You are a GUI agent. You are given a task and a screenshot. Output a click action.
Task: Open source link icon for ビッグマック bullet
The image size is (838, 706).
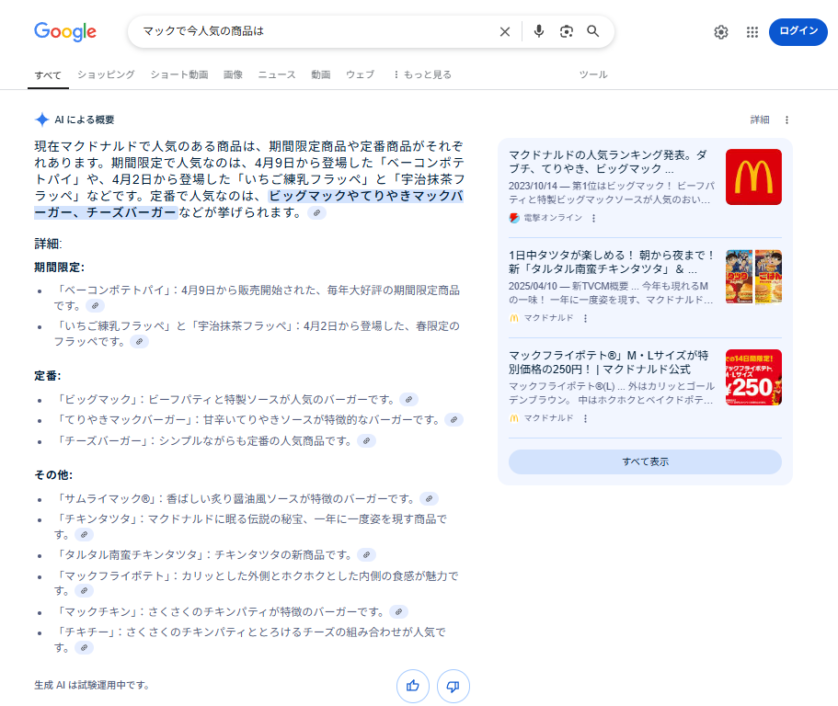(408, 400)
